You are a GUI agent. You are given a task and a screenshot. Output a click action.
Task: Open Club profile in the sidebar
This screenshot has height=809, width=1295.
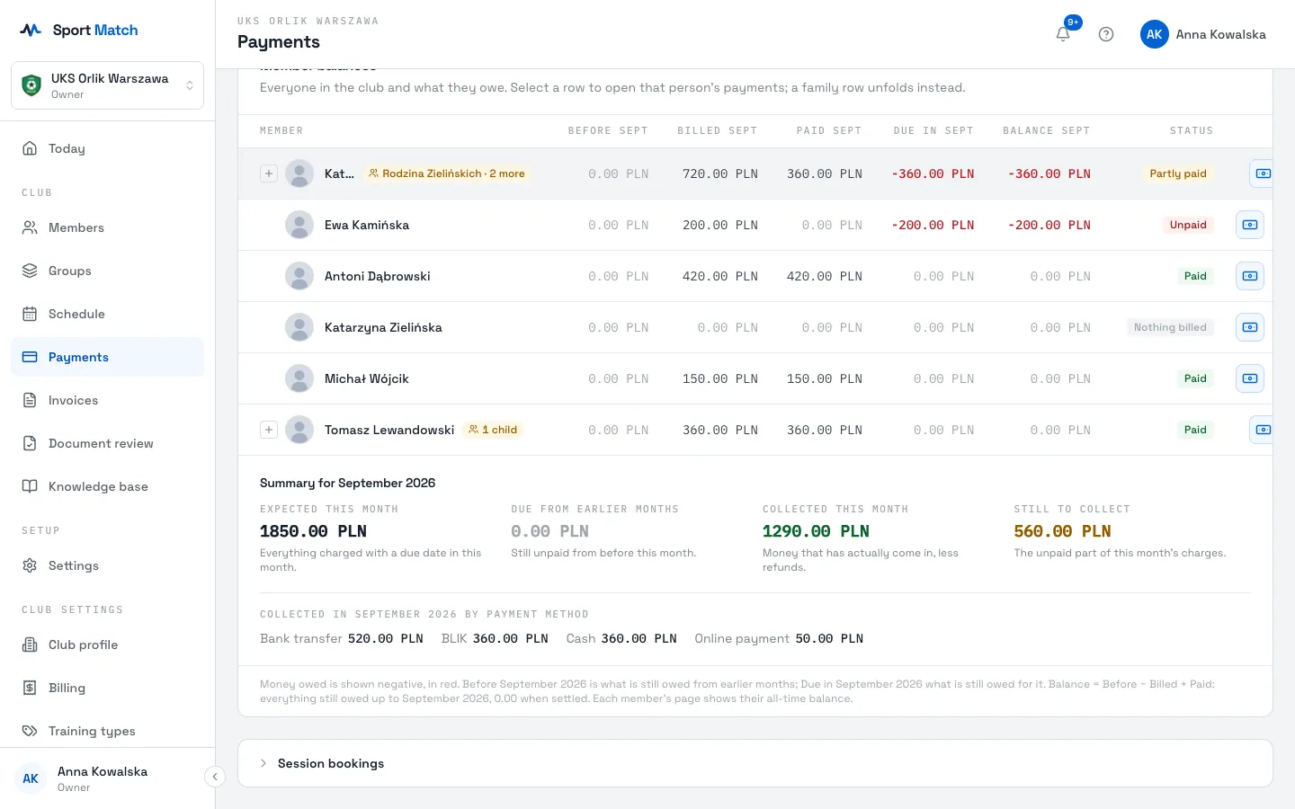coord(107,645)
